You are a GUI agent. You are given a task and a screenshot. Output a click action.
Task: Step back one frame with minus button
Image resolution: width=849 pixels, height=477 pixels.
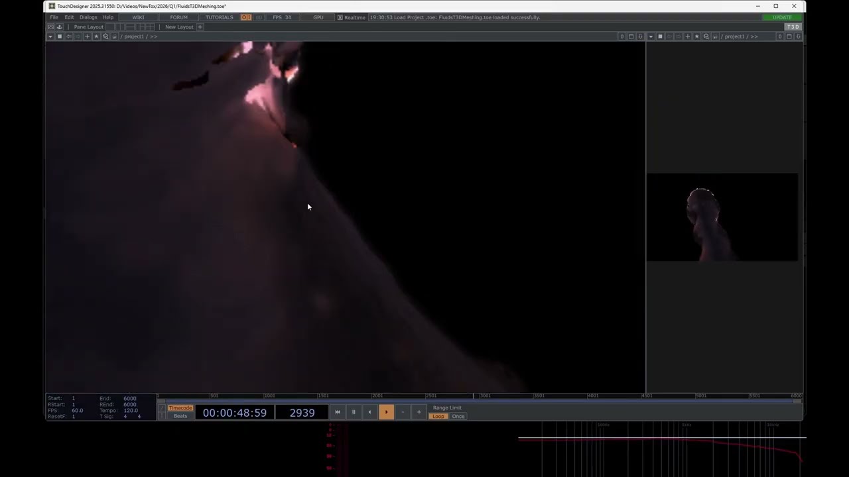403,412
